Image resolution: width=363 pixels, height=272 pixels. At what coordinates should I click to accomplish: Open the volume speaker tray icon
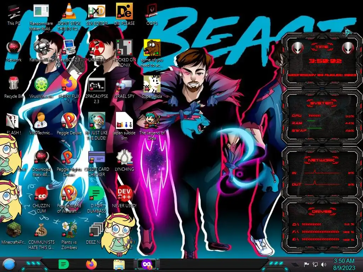324,264
